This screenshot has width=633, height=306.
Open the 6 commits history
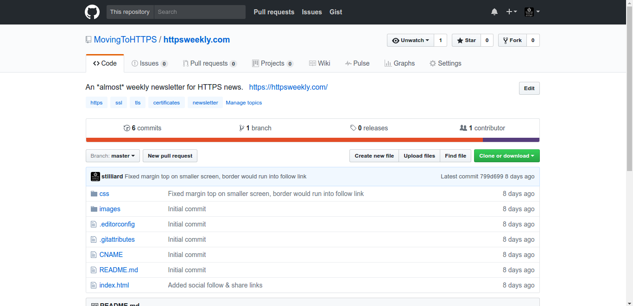point(143,128)
